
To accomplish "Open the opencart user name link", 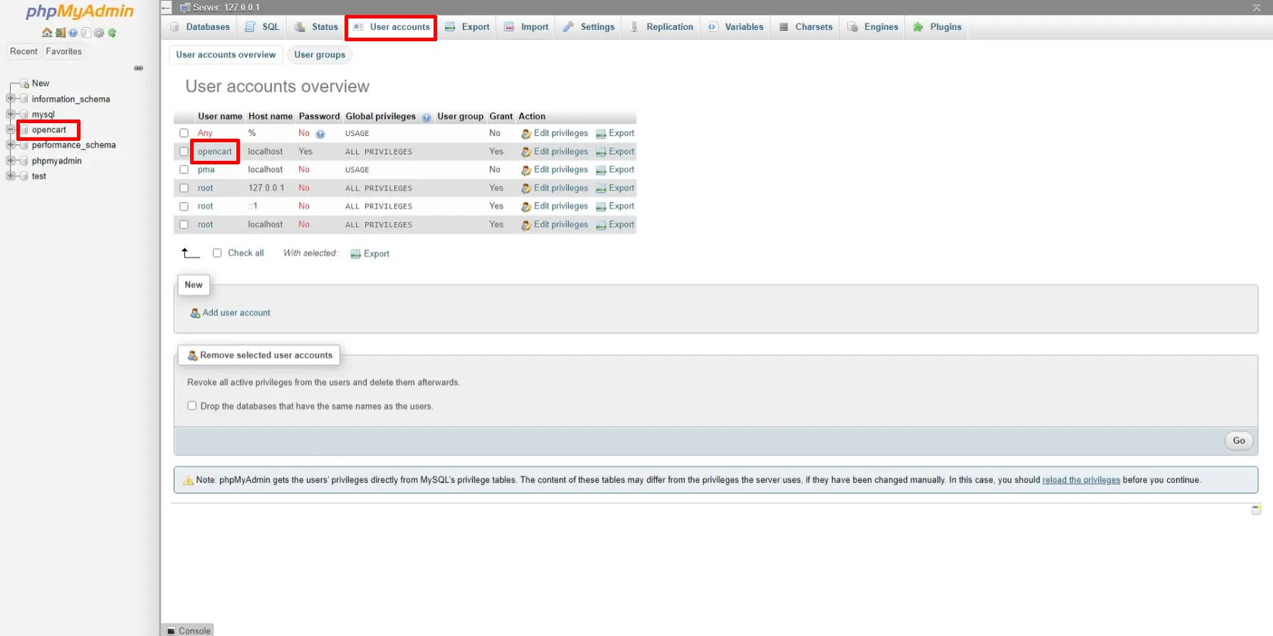I will [x=215, y=152].
